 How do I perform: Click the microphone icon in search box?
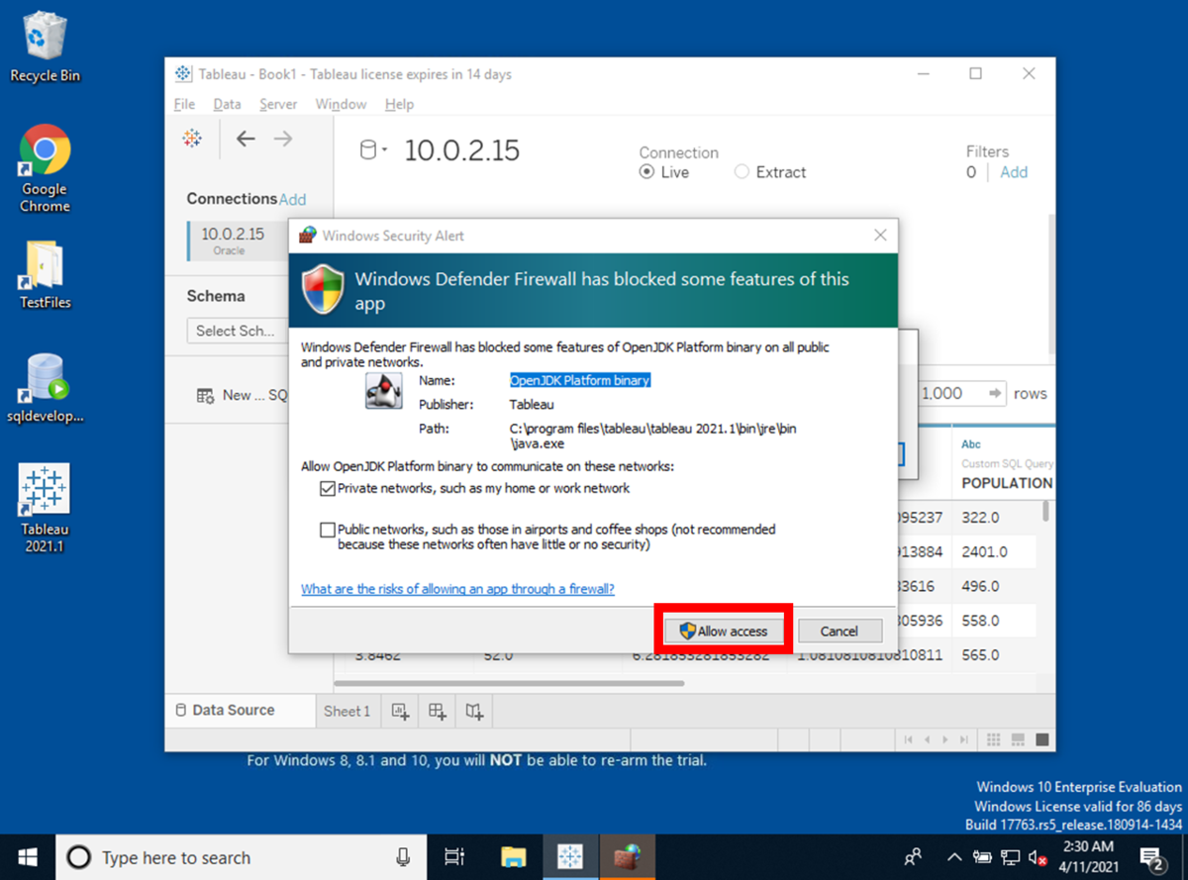[403, 857]
